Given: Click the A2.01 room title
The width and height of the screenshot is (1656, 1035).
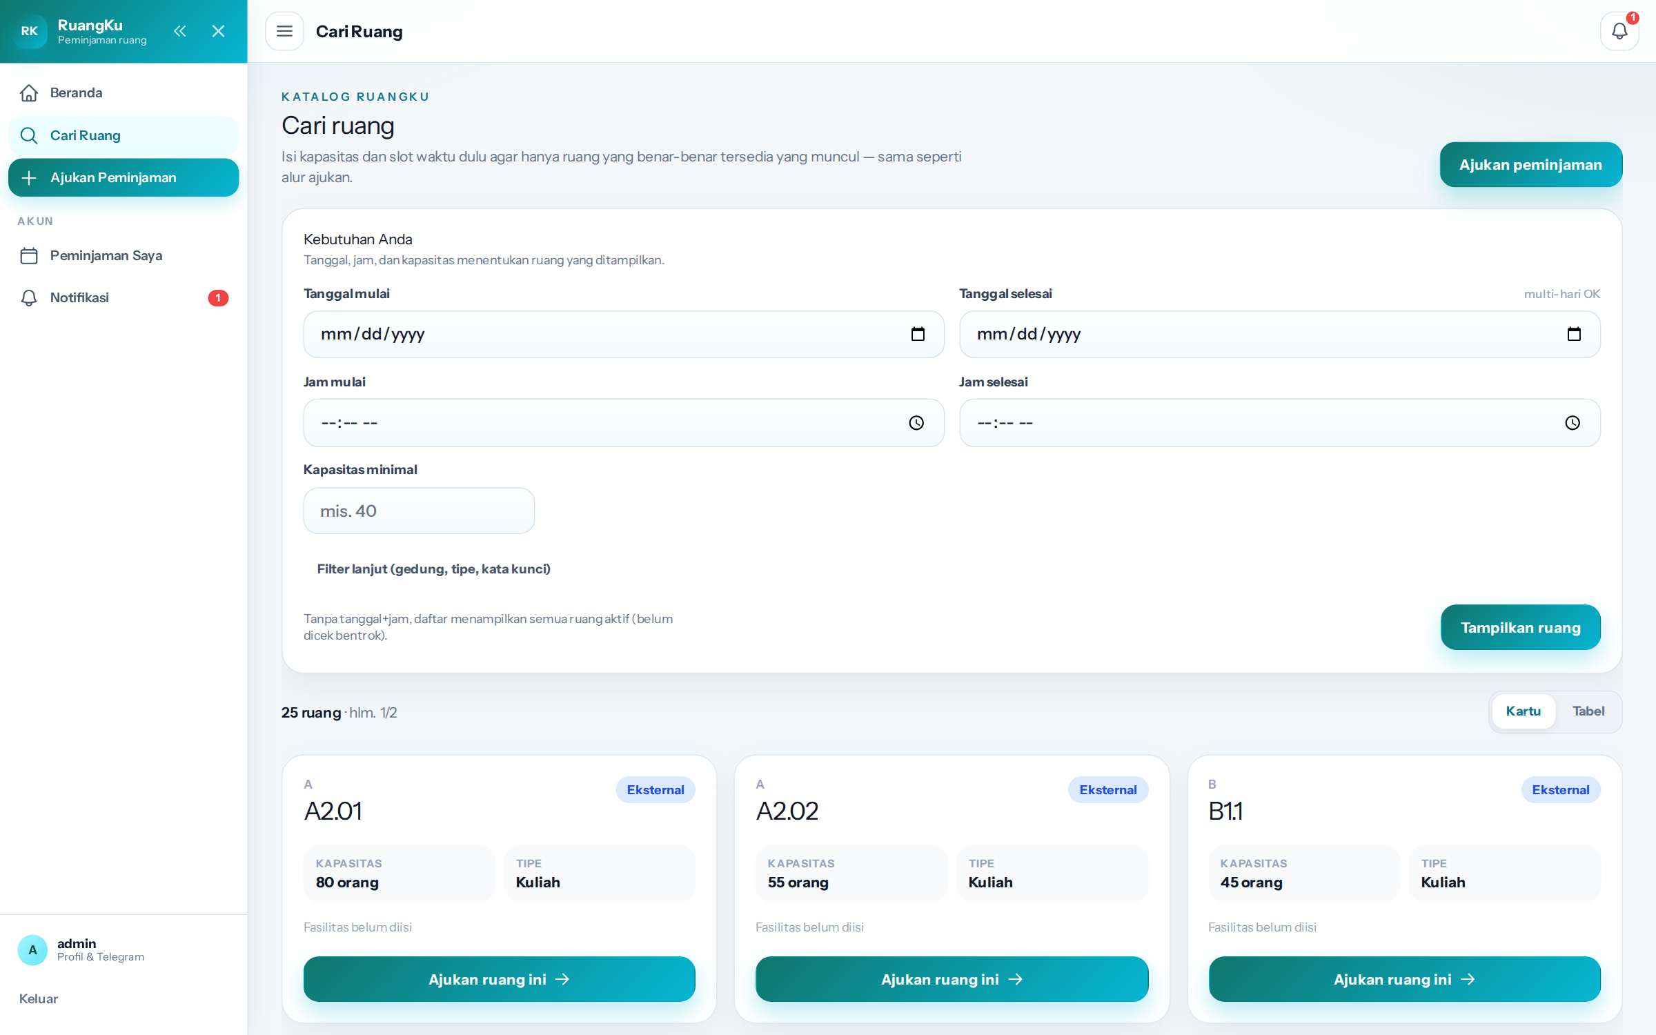Looking at the screenshot, I should click(x=333, y=811).
